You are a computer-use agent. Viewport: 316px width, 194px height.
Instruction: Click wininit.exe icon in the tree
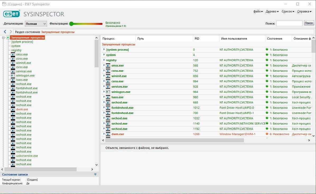13,63
